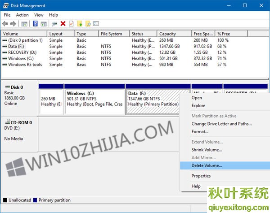Viewport: 270px width, 213px height.
Task: Click the folder search toolbar icon
Action: point(88,23)
